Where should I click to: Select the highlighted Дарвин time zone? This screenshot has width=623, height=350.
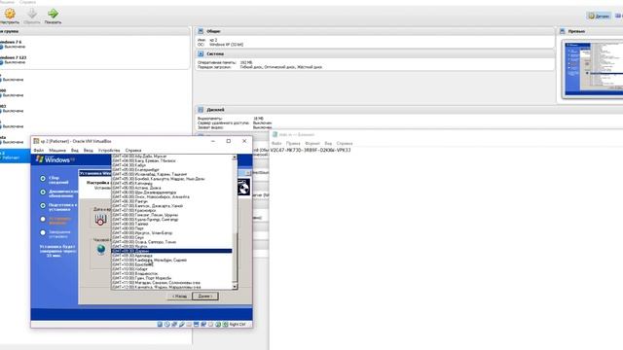tap(171, 251)
